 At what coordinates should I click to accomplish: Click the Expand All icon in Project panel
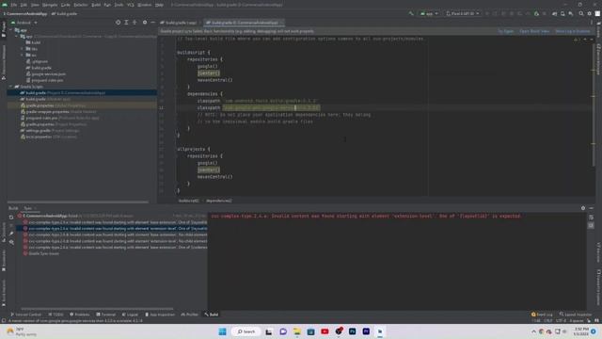(x=126, y=23)
